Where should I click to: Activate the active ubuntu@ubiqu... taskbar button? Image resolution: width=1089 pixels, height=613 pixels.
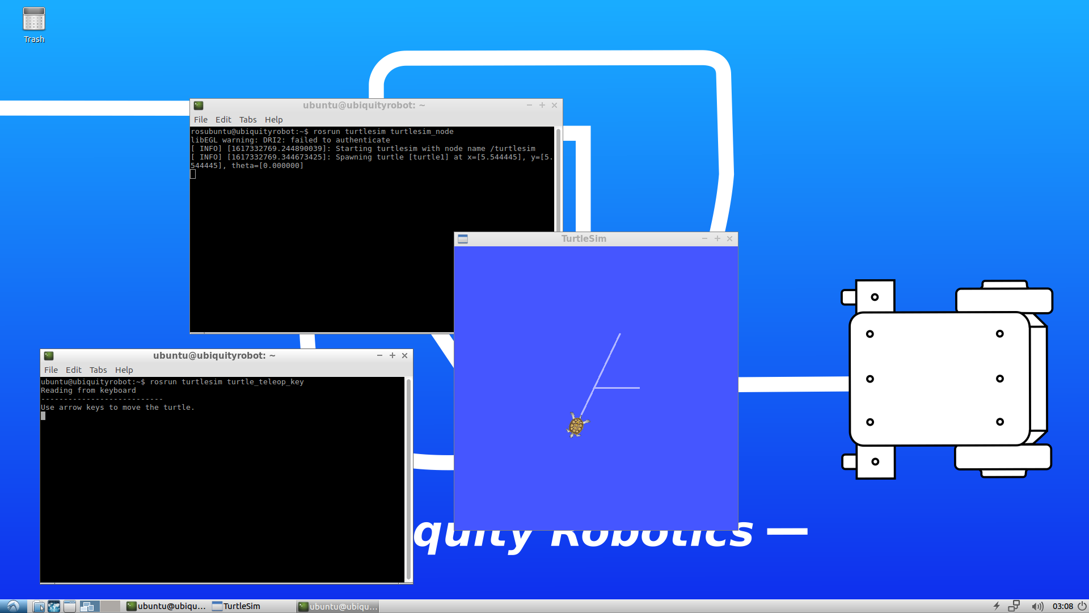(337, 606)
